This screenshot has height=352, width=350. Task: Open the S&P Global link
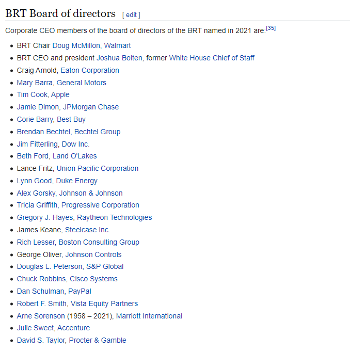click(105, 266)
